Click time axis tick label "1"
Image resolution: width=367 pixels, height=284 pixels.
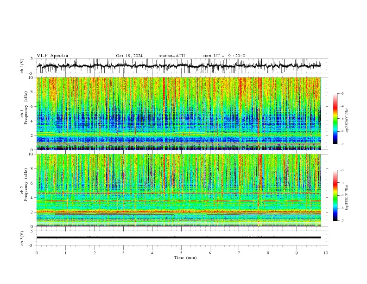click(x=66, y=253)
